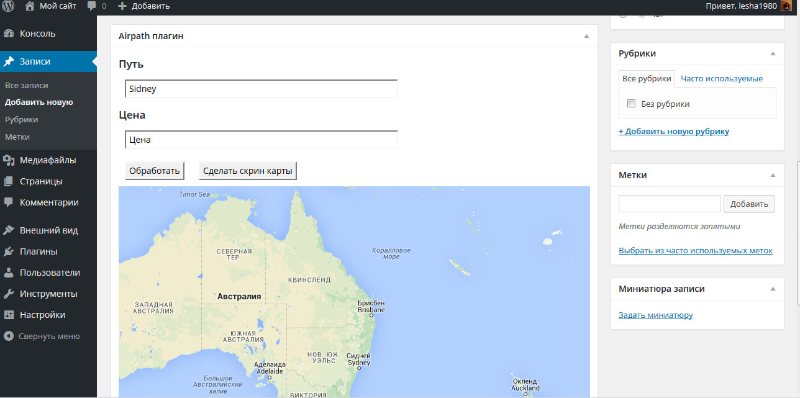Collapse the Миниатюра записи panel arrow

(773, 289)
